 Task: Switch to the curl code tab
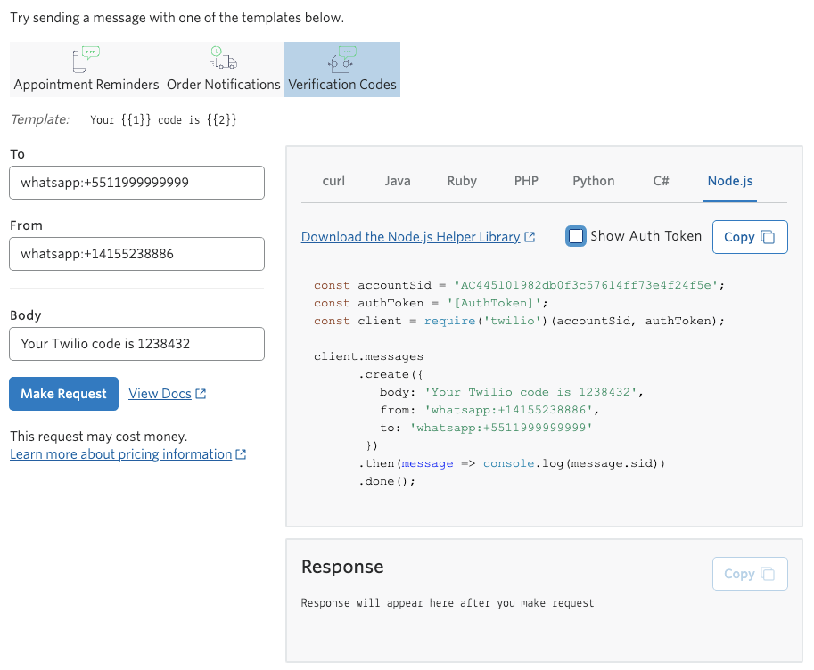click(333, 181)
